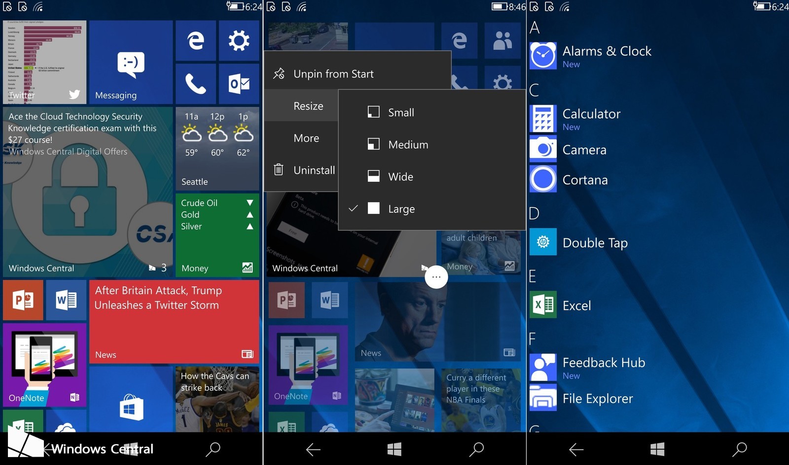789x465 pixels.
Task: Open the Camera app
Action: (x=584, y=150)
